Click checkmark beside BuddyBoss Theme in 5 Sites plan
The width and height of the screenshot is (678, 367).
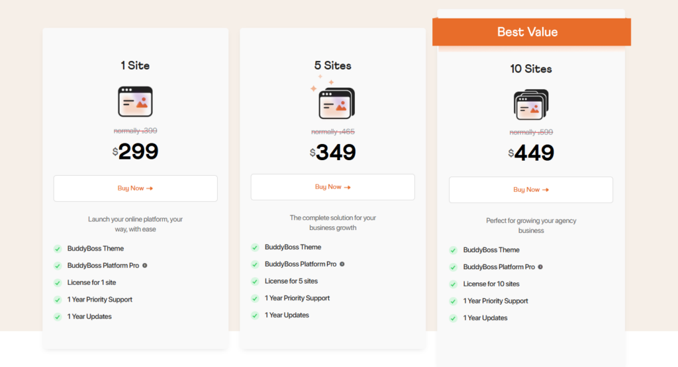pos(255,247)
